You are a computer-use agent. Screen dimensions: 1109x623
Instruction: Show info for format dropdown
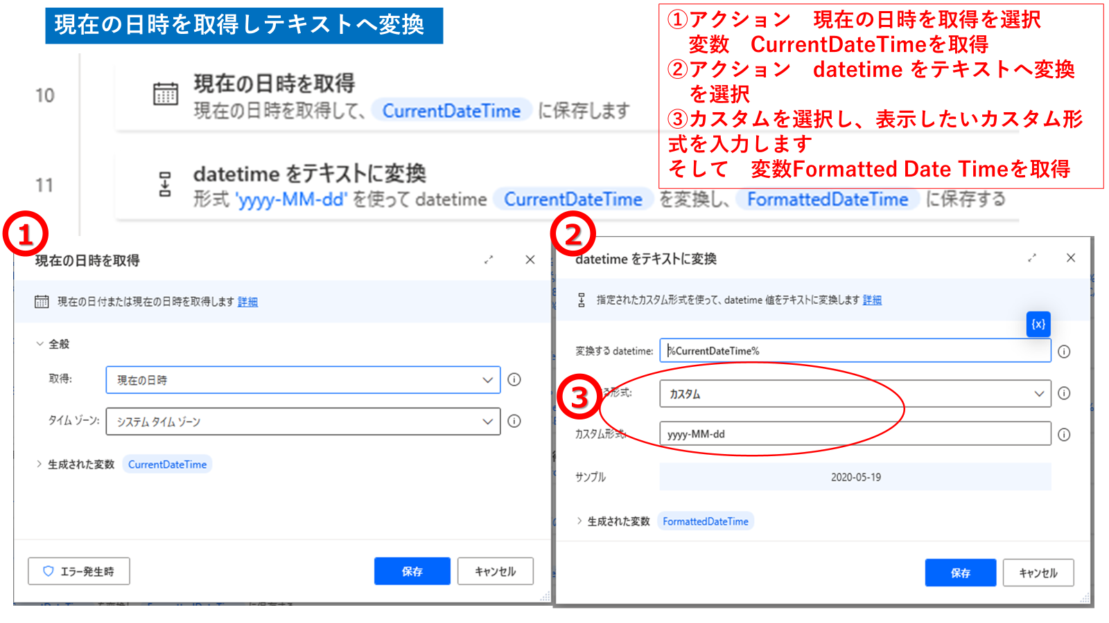pyautogui.click(x=1064, y=393)
